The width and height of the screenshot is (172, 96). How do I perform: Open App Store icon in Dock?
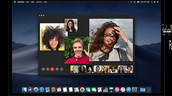[x=128, y=90]
